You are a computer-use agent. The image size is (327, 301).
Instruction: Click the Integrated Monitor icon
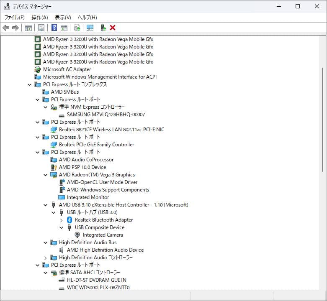[x=62, y=197]
